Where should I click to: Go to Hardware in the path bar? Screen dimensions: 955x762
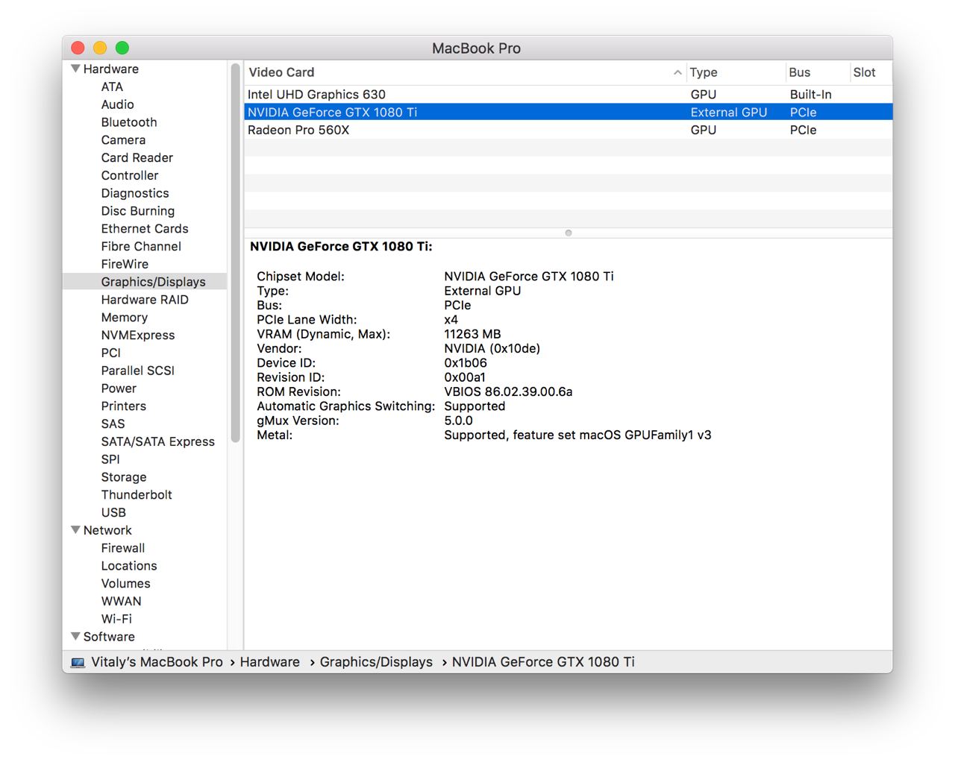pos(269,662)
